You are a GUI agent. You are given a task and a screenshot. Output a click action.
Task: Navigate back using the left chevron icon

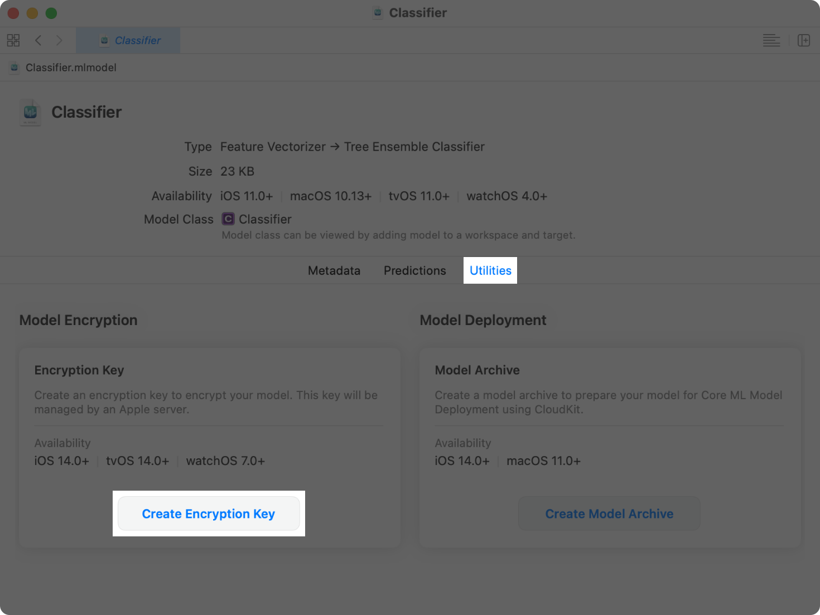coord(37,40)
